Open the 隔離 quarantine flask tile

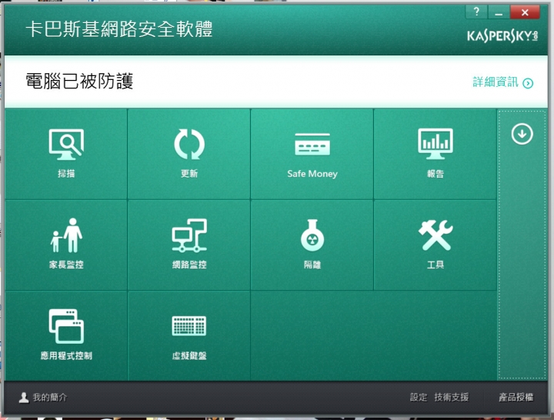click(312, 245)
